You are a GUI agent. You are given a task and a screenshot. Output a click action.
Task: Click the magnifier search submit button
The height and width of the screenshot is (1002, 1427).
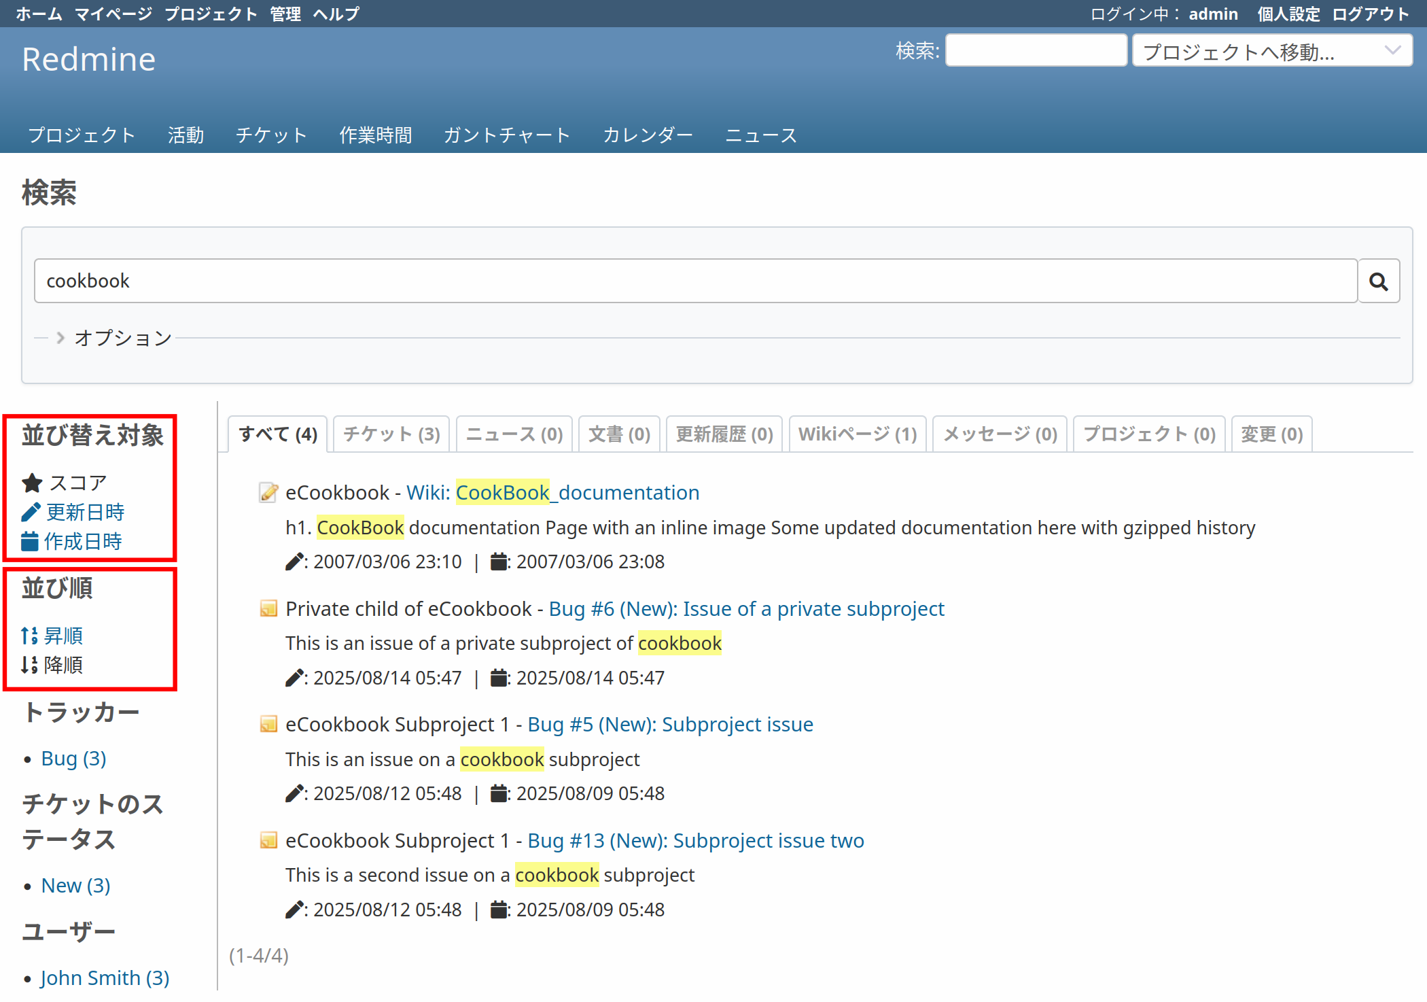pyautogui.click(x=1378, y=281)
